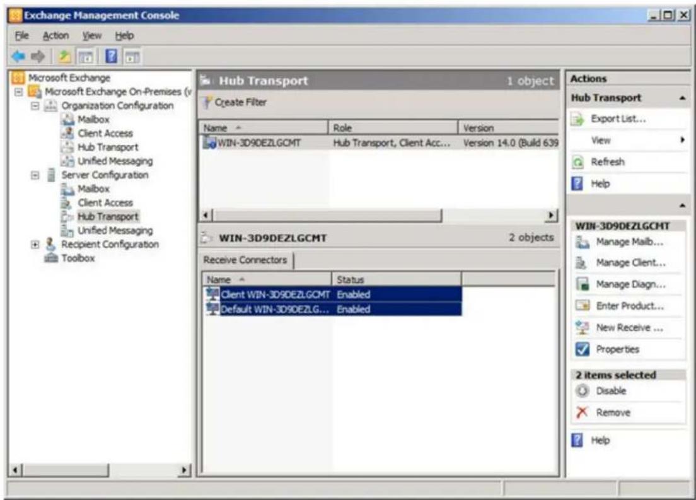The width and height of the screenshot is (696, 500).
Task: Sort servers by Role column header
Action: (393, 128)
